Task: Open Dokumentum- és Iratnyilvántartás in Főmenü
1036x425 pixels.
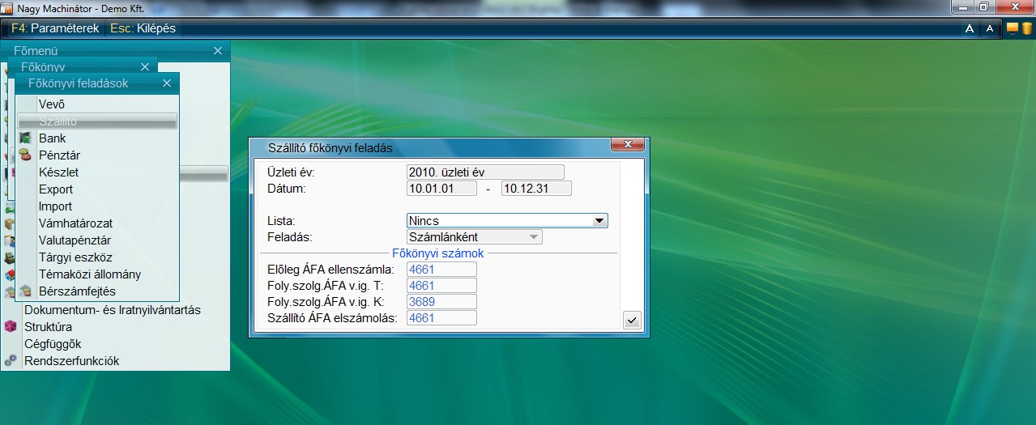Action: click(x=113, y=310)
